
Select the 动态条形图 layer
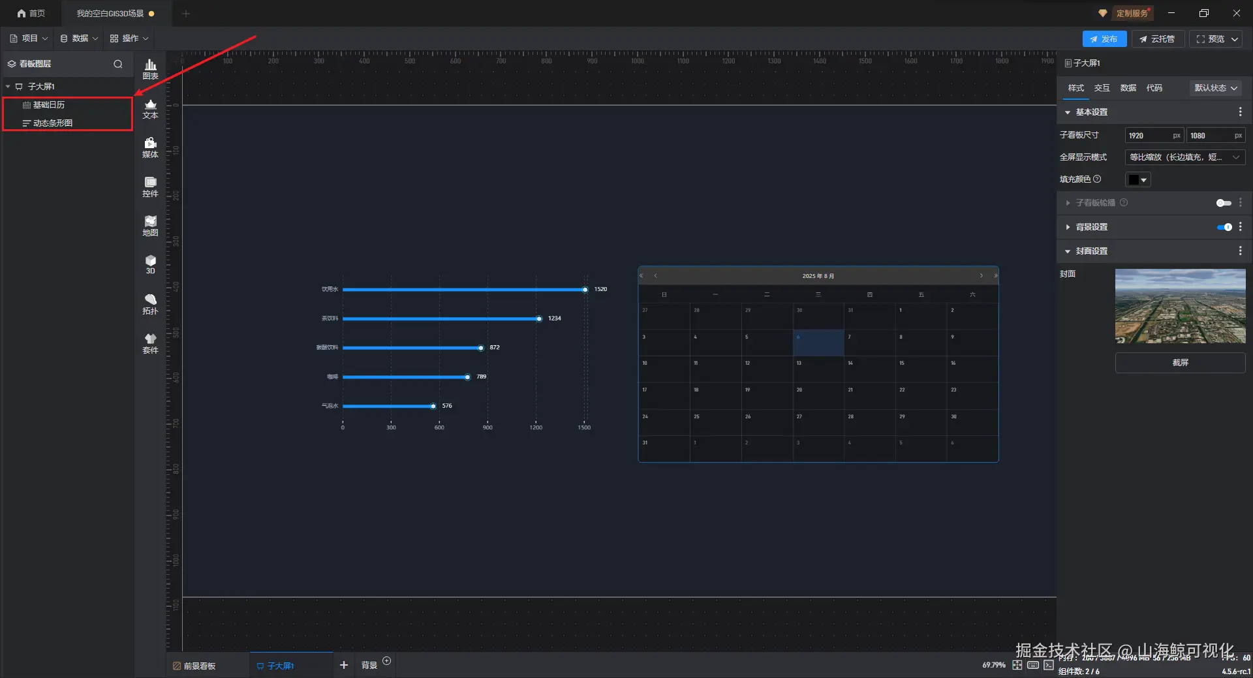tap(68, 123)
